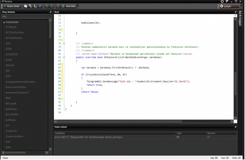This screenshot has height=160, width=245.
Task: Select ChaikinOscillator indicator
Action: 14,136
